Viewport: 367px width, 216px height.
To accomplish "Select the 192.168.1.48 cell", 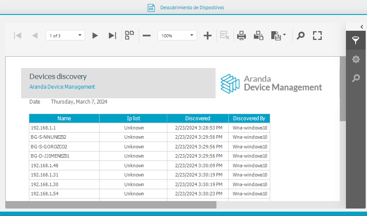I will coord(64,166).
